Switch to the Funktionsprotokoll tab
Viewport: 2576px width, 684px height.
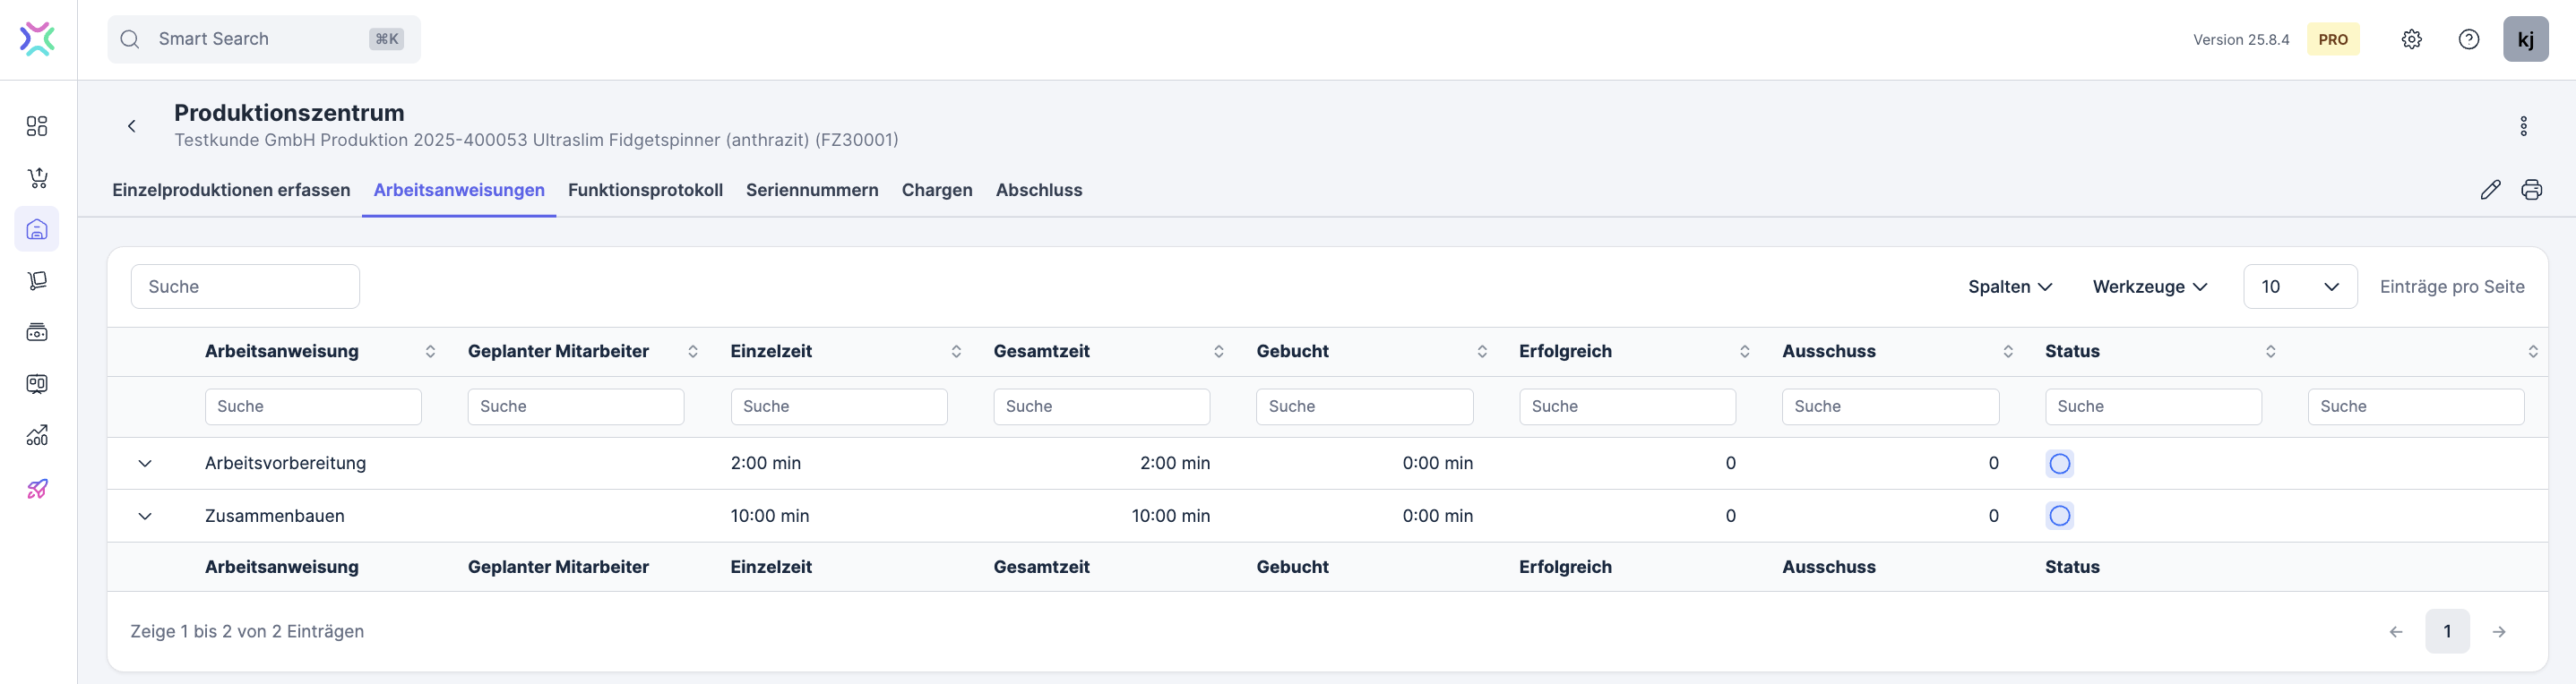pos(645,190)
